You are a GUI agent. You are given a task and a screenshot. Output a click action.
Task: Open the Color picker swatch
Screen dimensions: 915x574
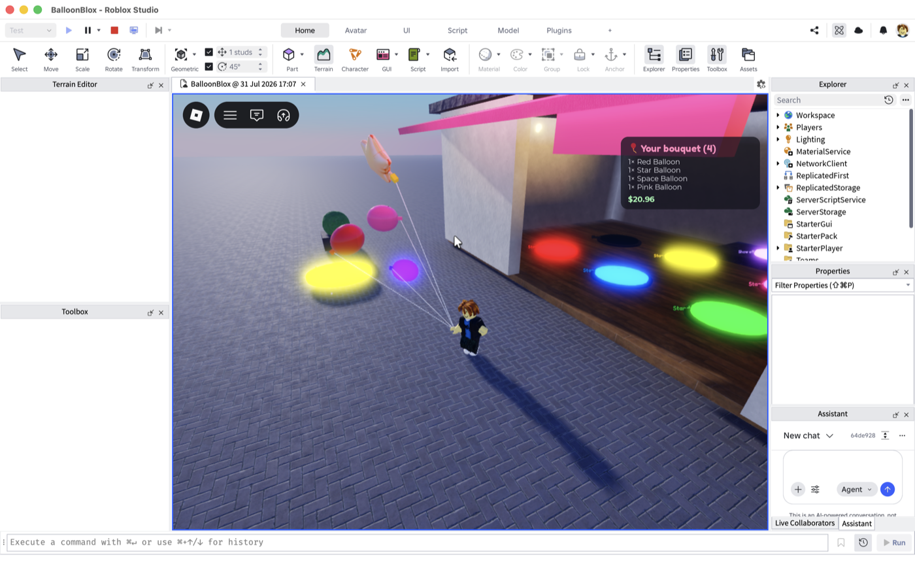517,54
